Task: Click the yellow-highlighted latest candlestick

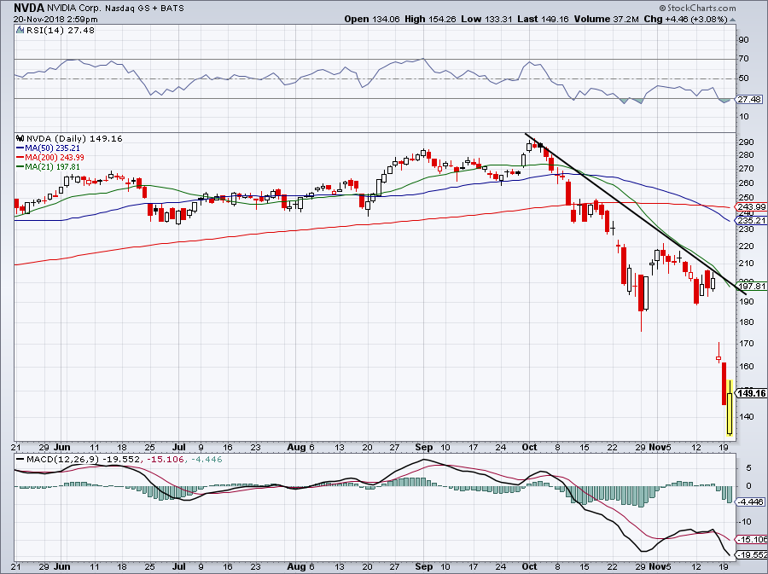Action: point(730,408)
